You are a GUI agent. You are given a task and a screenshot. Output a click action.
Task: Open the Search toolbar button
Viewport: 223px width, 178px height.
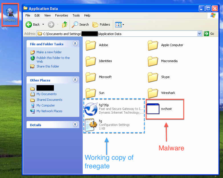pos(80,24)
